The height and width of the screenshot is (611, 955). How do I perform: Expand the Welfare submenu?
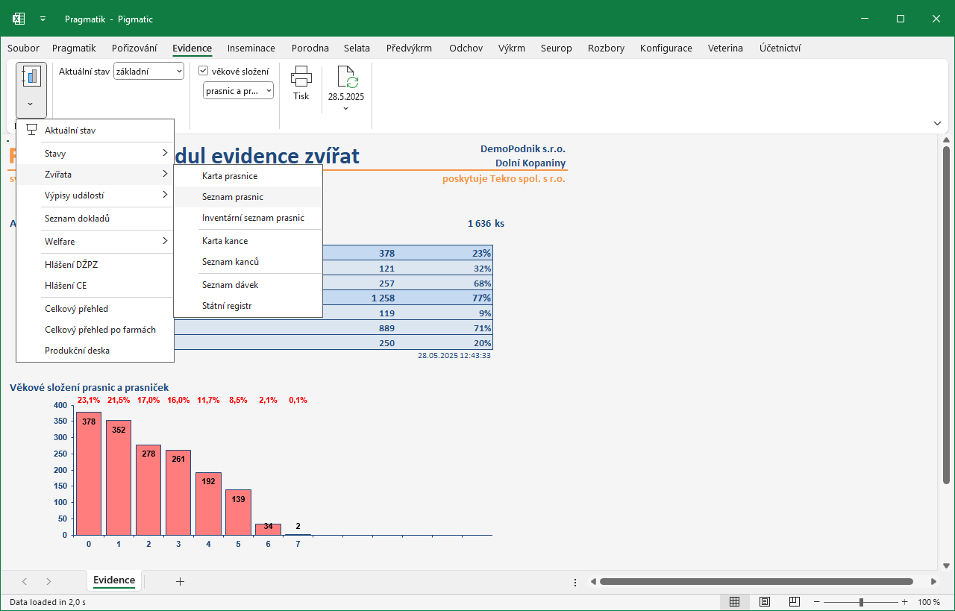pyautogui.click(x=95, y=242)
